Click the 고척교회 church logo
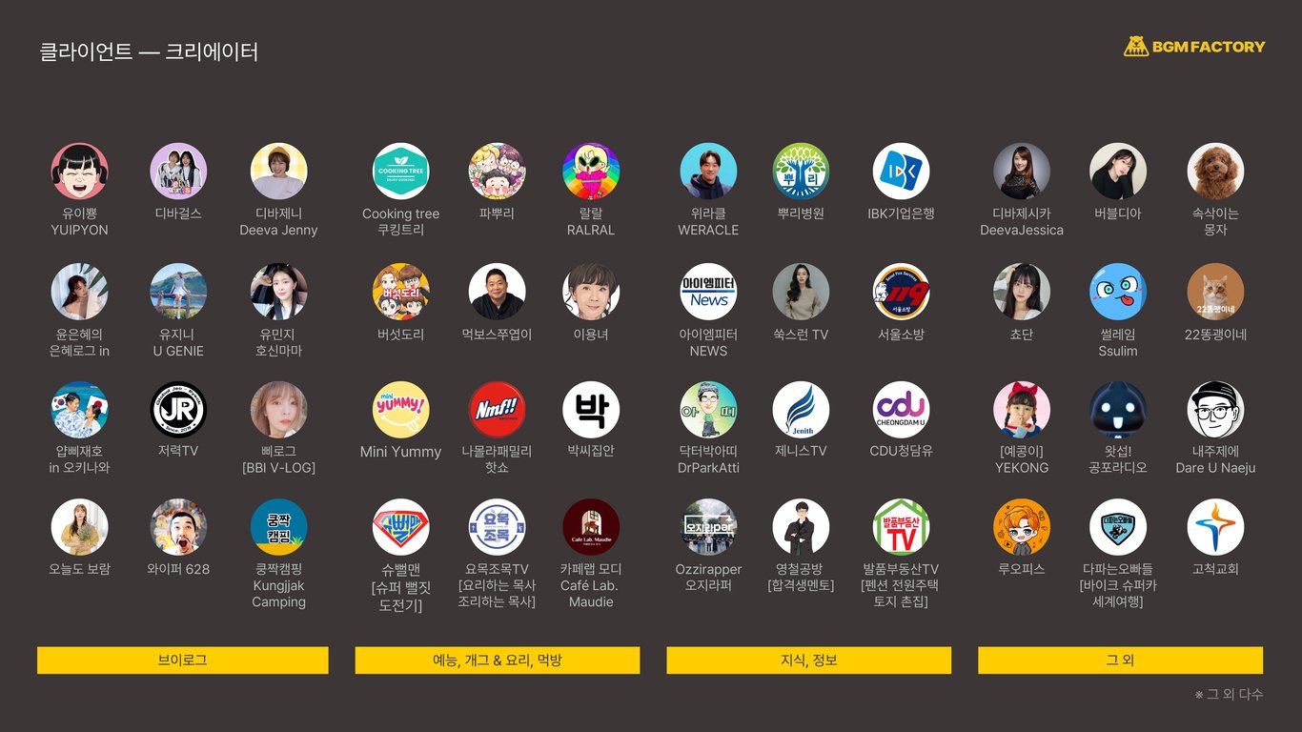This screenshot has height=732, width=1302. point(1215,527)
